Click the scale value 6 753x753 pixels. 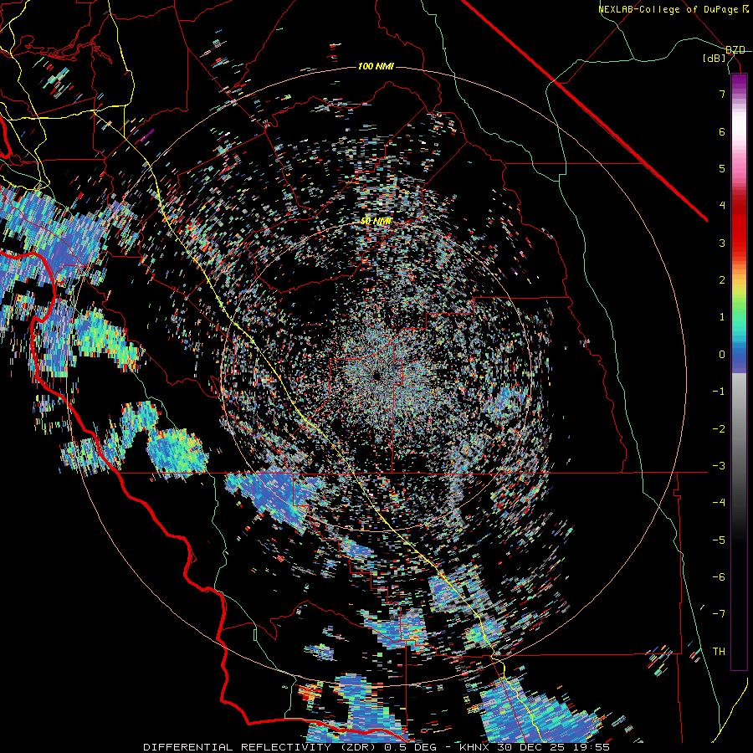pyautogui.click(x=722, y=131)
